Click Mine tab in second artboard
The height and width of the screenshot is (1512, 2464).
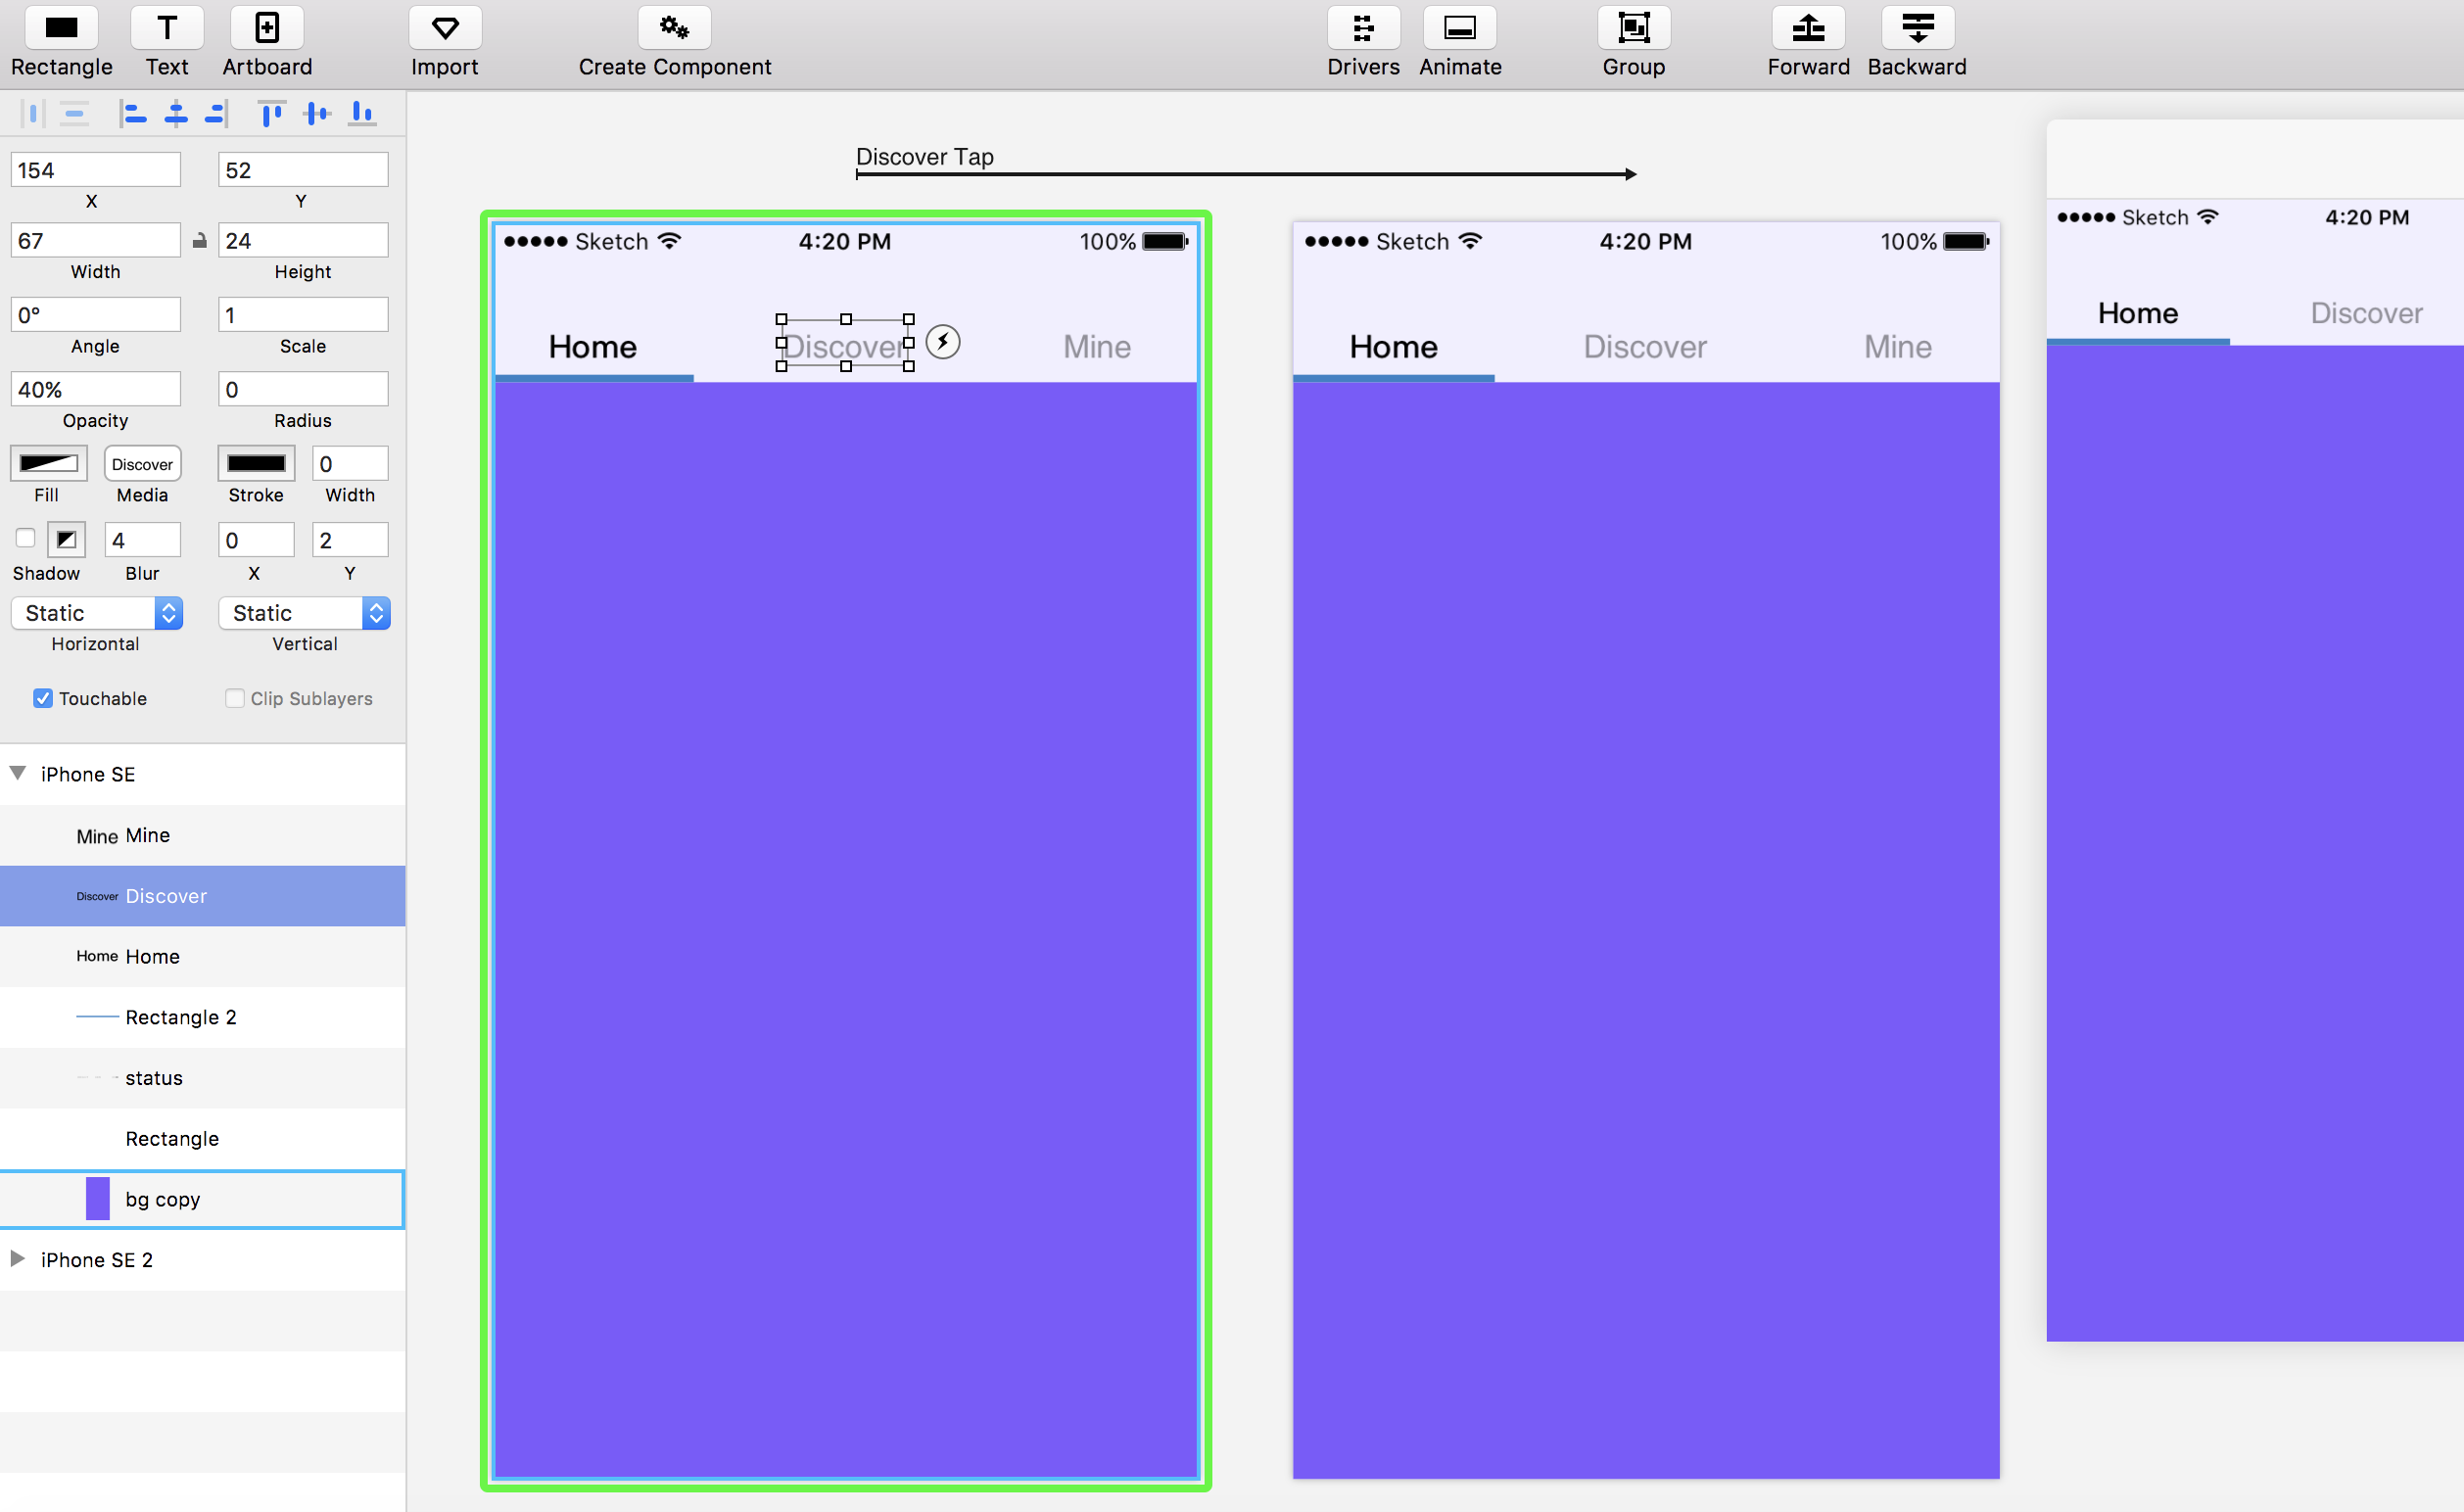[x=1898, y=347]
